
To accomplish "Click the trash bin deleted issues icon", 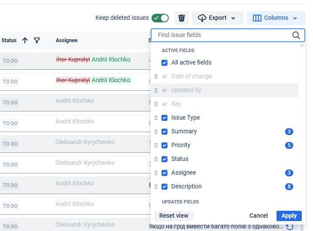I will (182, 18).
